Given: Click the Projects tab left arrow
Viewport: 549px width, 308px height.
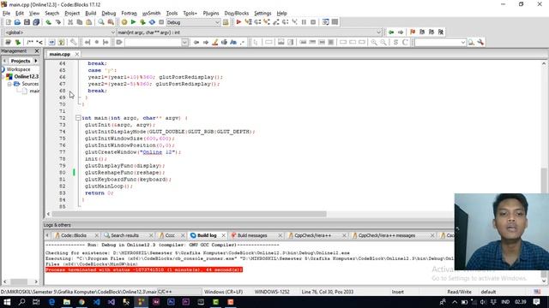Looking at the screenshot, I should (x=4, y=61).
